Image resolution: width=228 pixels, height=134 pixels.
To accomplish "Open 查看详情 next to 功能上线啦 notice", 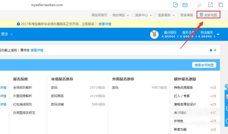I will click(x=37, y=50).
